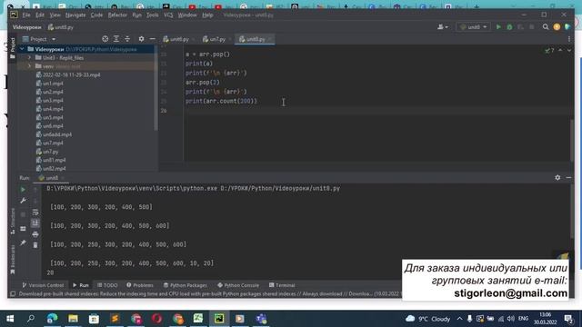The height and width of the screenshot is (327, 582).
Task: Clear Run output with trash icon
Action: [x=35, y=245]
